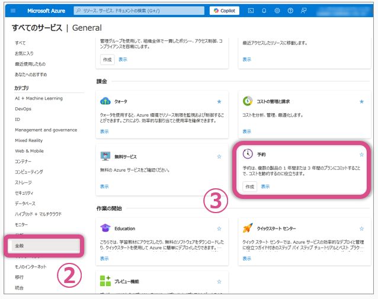The height and width of the screenshot is (299, 378).
Task: Click the コストの管理と請求 icon
Action: [248, 101]
